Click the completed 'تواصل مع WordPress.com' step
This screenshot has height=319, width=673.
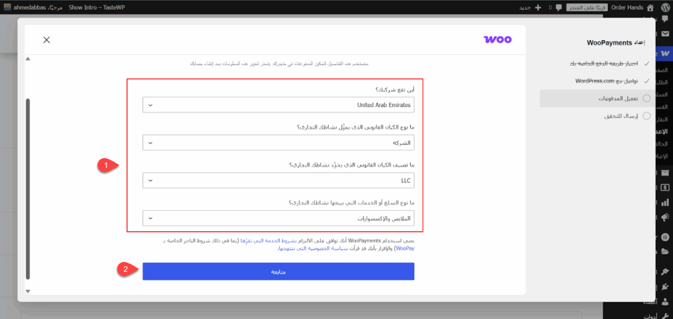click(603, 81)
